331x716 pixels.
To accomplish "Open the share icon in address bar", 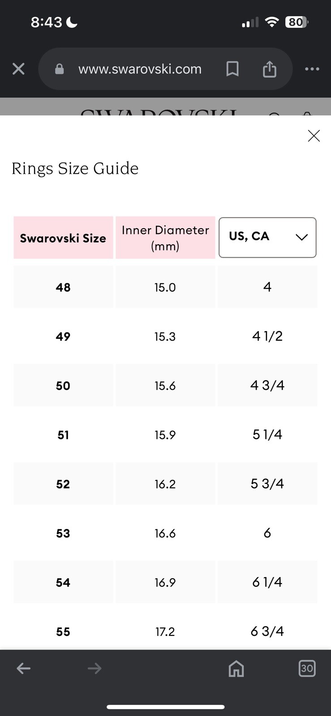I will click(x=269, y=69).
